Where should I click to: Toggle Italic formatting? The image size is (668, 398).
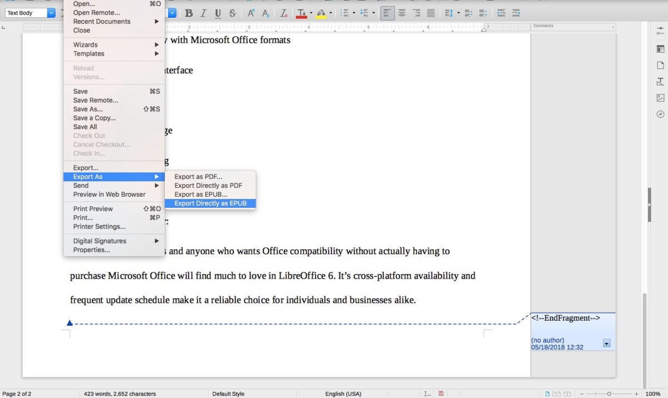tap(203, 13)
